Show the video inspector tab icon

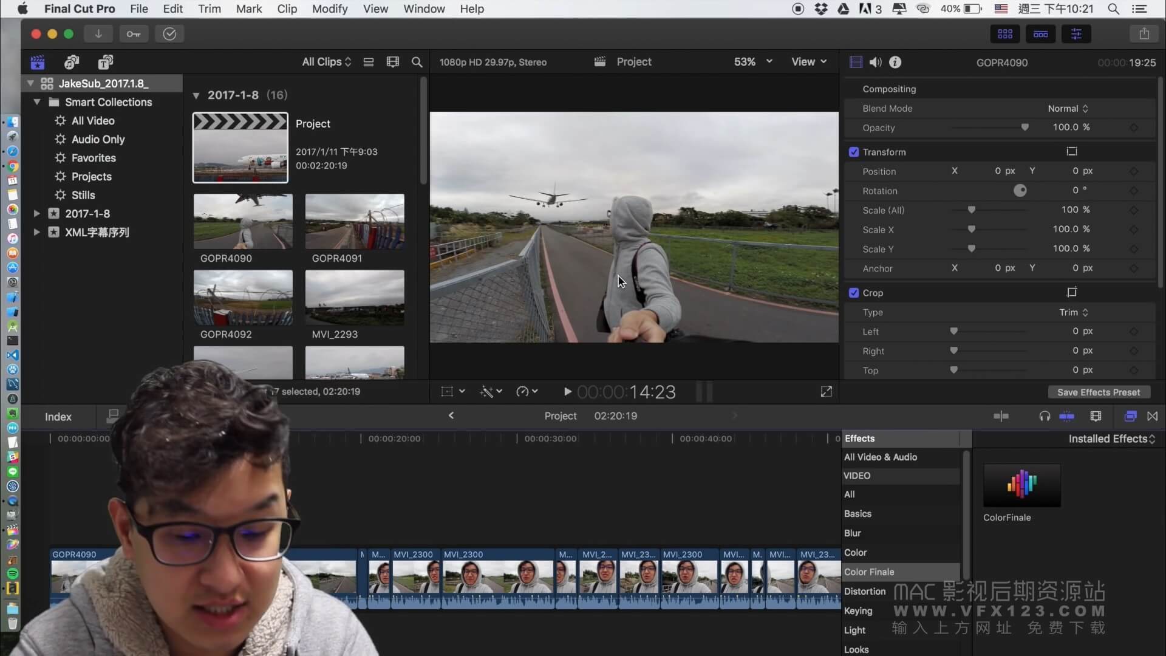click(x=856, y=62)
